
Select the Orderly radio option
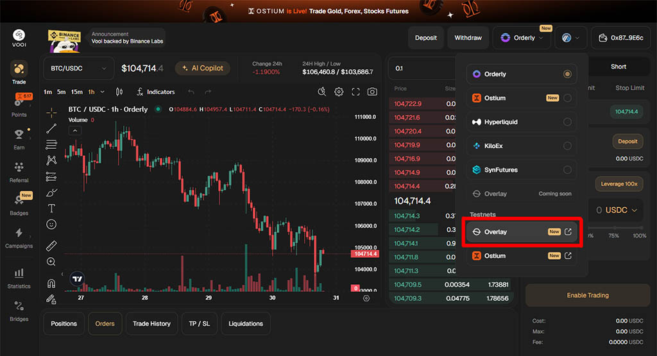point(567,74)
